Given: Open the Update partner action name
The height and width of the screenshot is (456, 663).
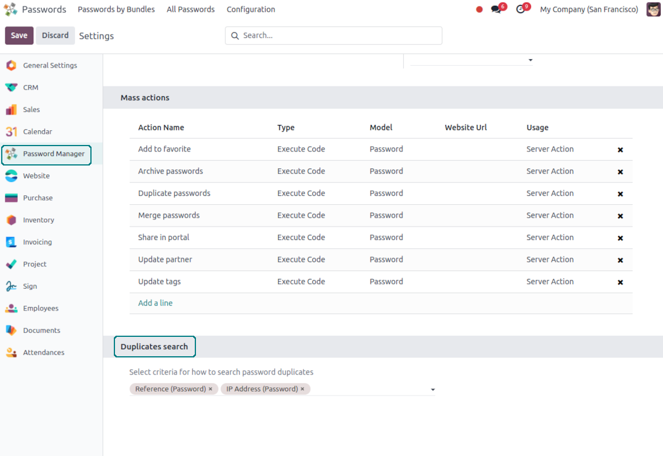Looking at the screenshot, I should (165, 259).
